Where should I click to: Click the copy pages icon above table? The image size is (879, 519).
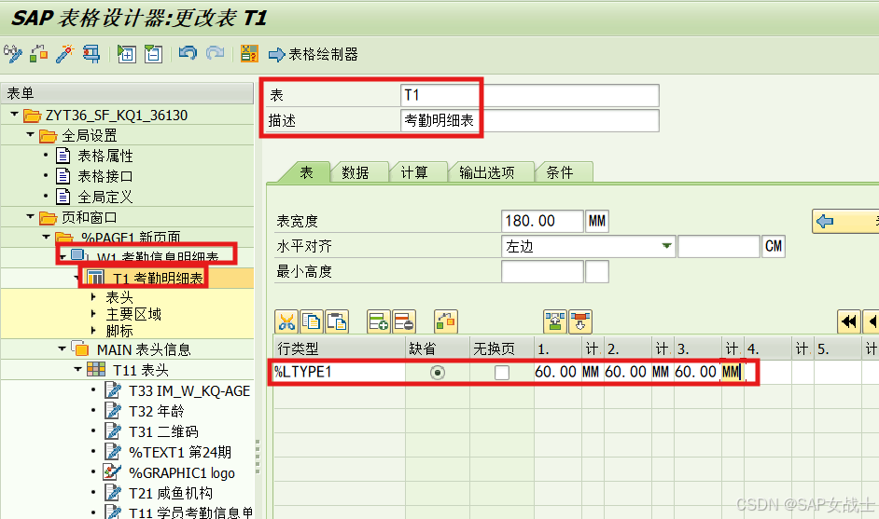(x=312, y=321)
